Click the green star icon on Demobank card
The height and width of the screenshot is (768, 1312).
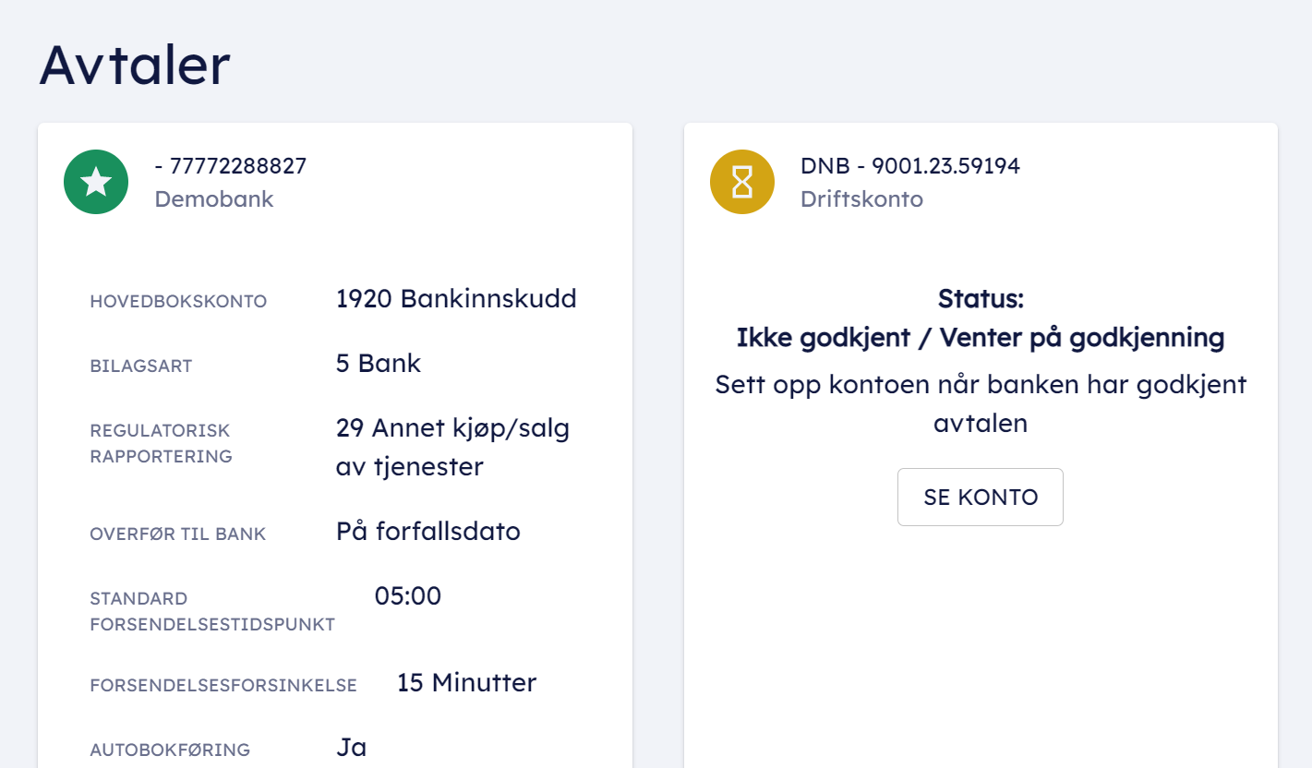click(96, 182)
